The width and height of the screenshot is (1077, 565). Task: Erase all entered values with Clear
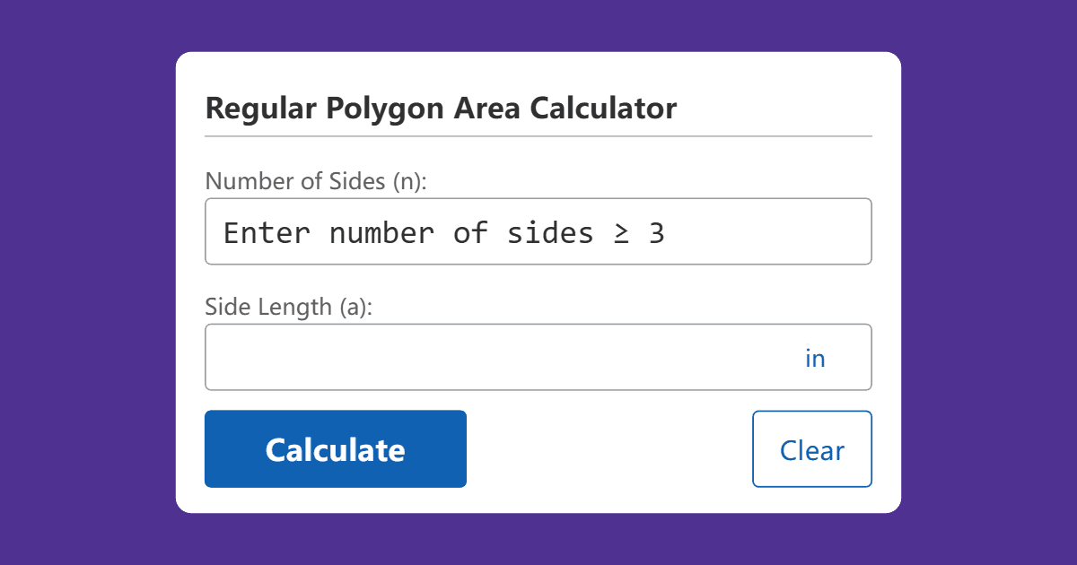(x=811, y=448)
